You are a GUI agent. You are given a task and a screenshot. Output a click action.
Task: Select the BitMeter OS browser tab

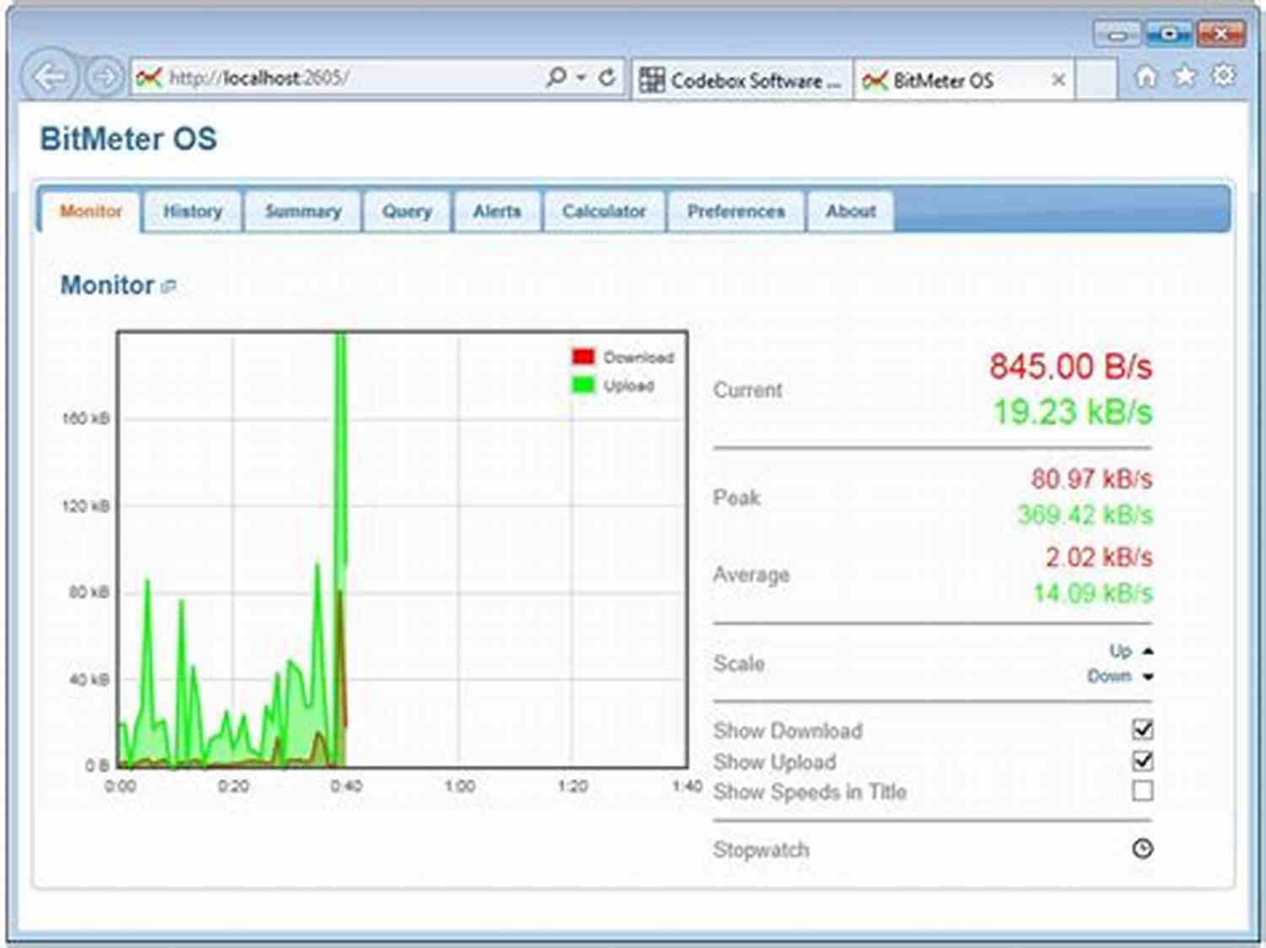(964, 80)
